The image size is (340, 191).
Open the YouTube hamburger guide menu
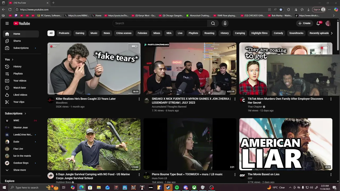click(7, 23)
